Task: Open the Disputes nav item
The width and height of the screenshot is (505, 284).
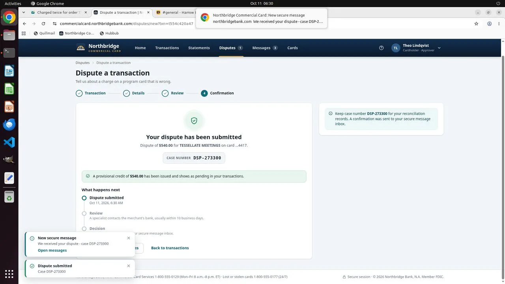Action: click(231, 48)
